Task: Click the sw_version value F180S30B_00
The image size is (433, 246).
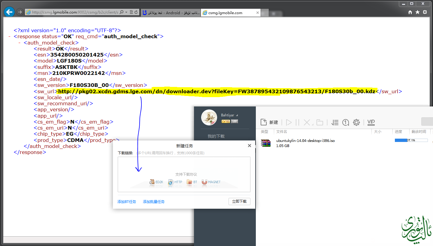Action: 89,85
